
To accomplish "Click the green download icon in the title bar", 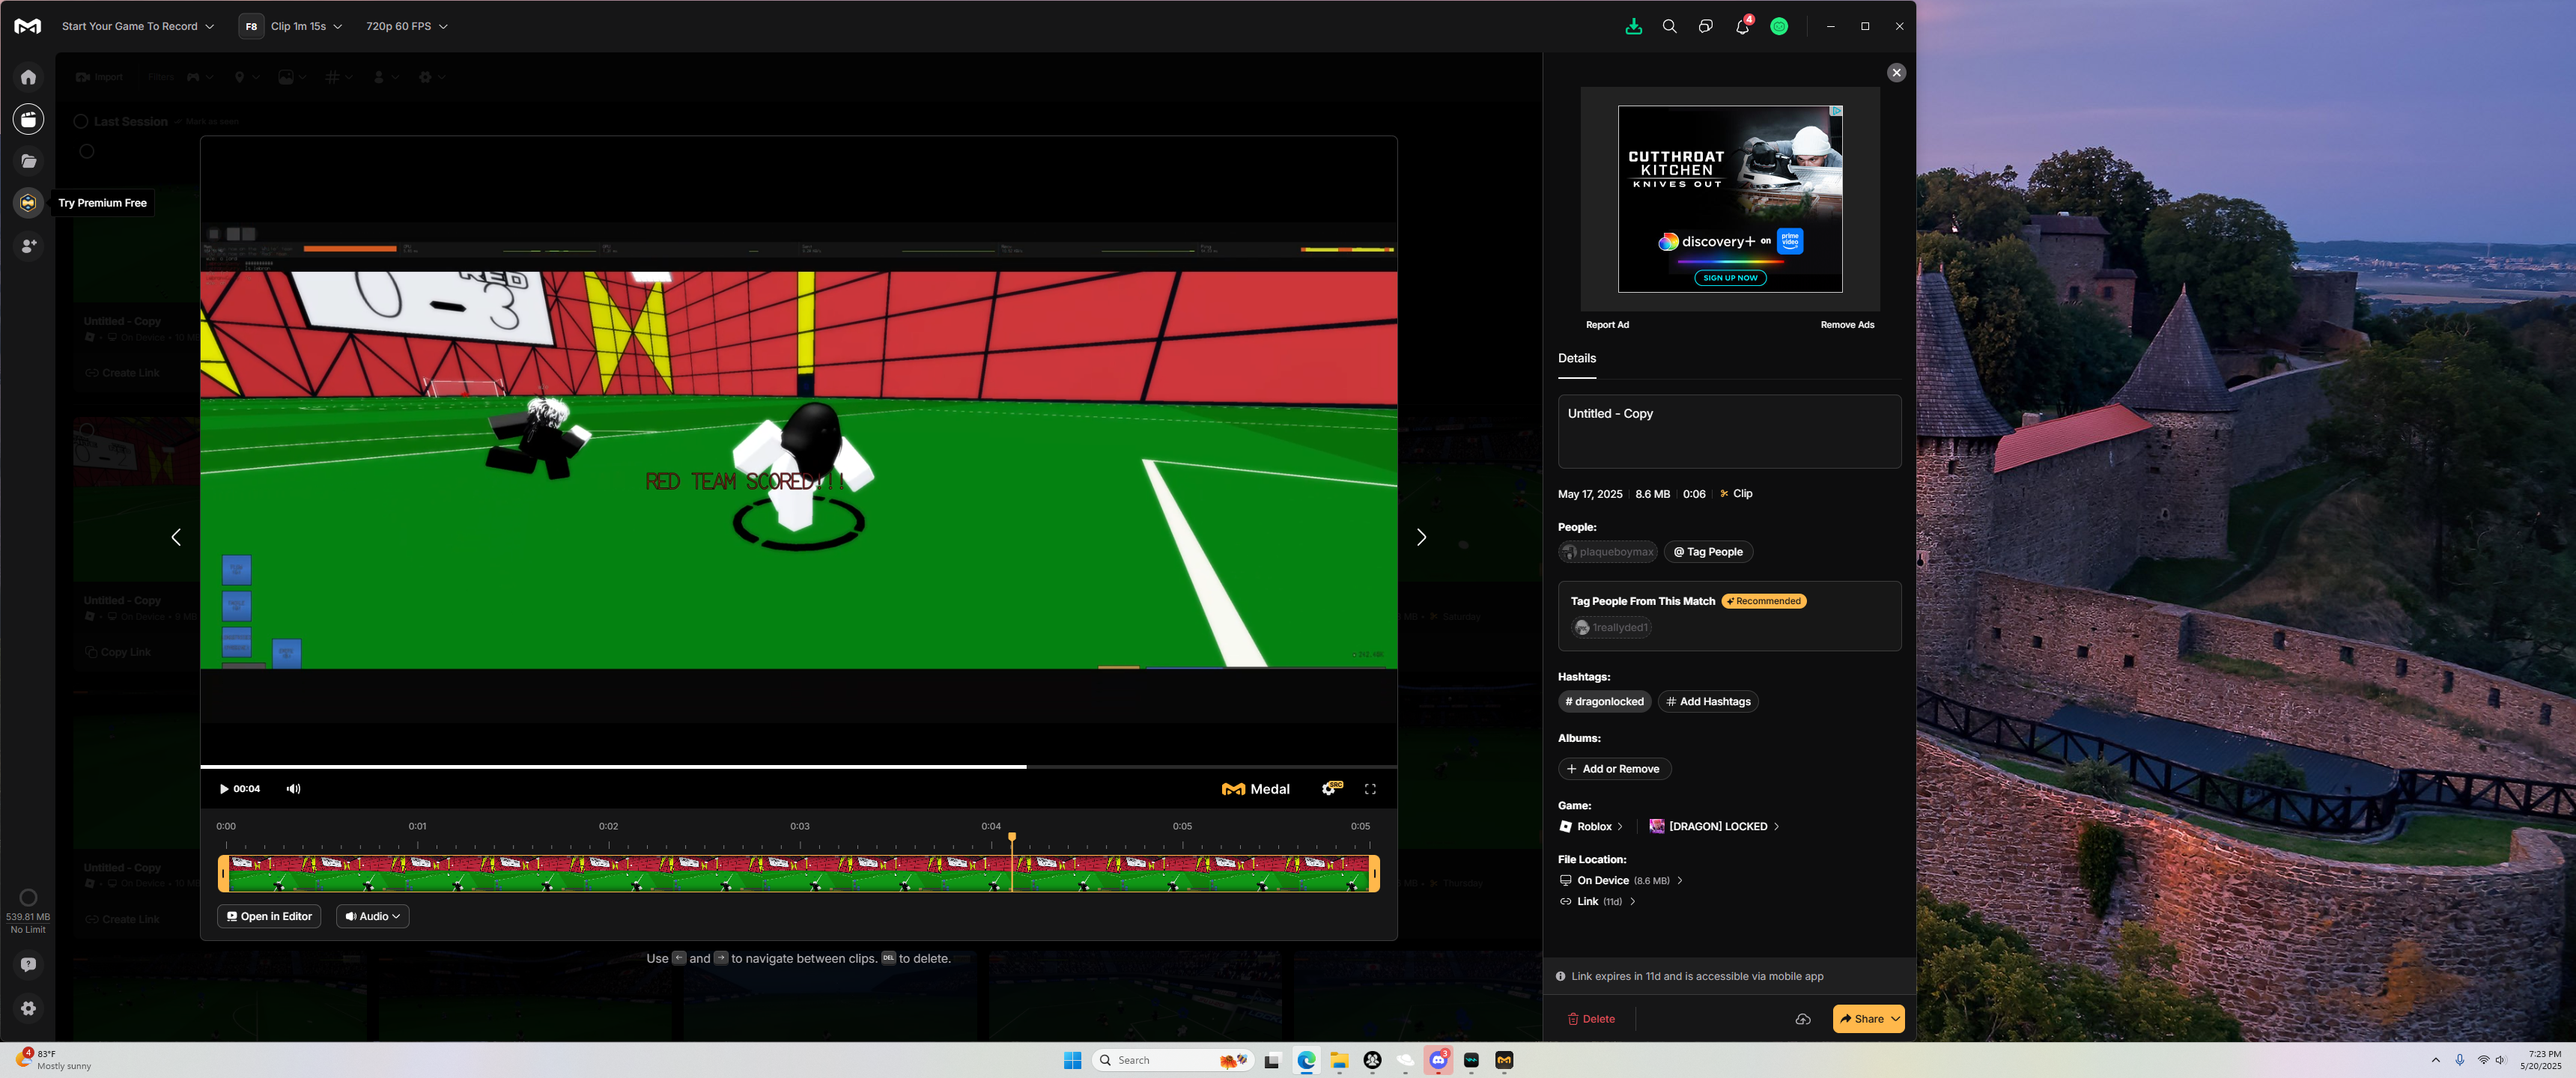I will coord(1633,27).
